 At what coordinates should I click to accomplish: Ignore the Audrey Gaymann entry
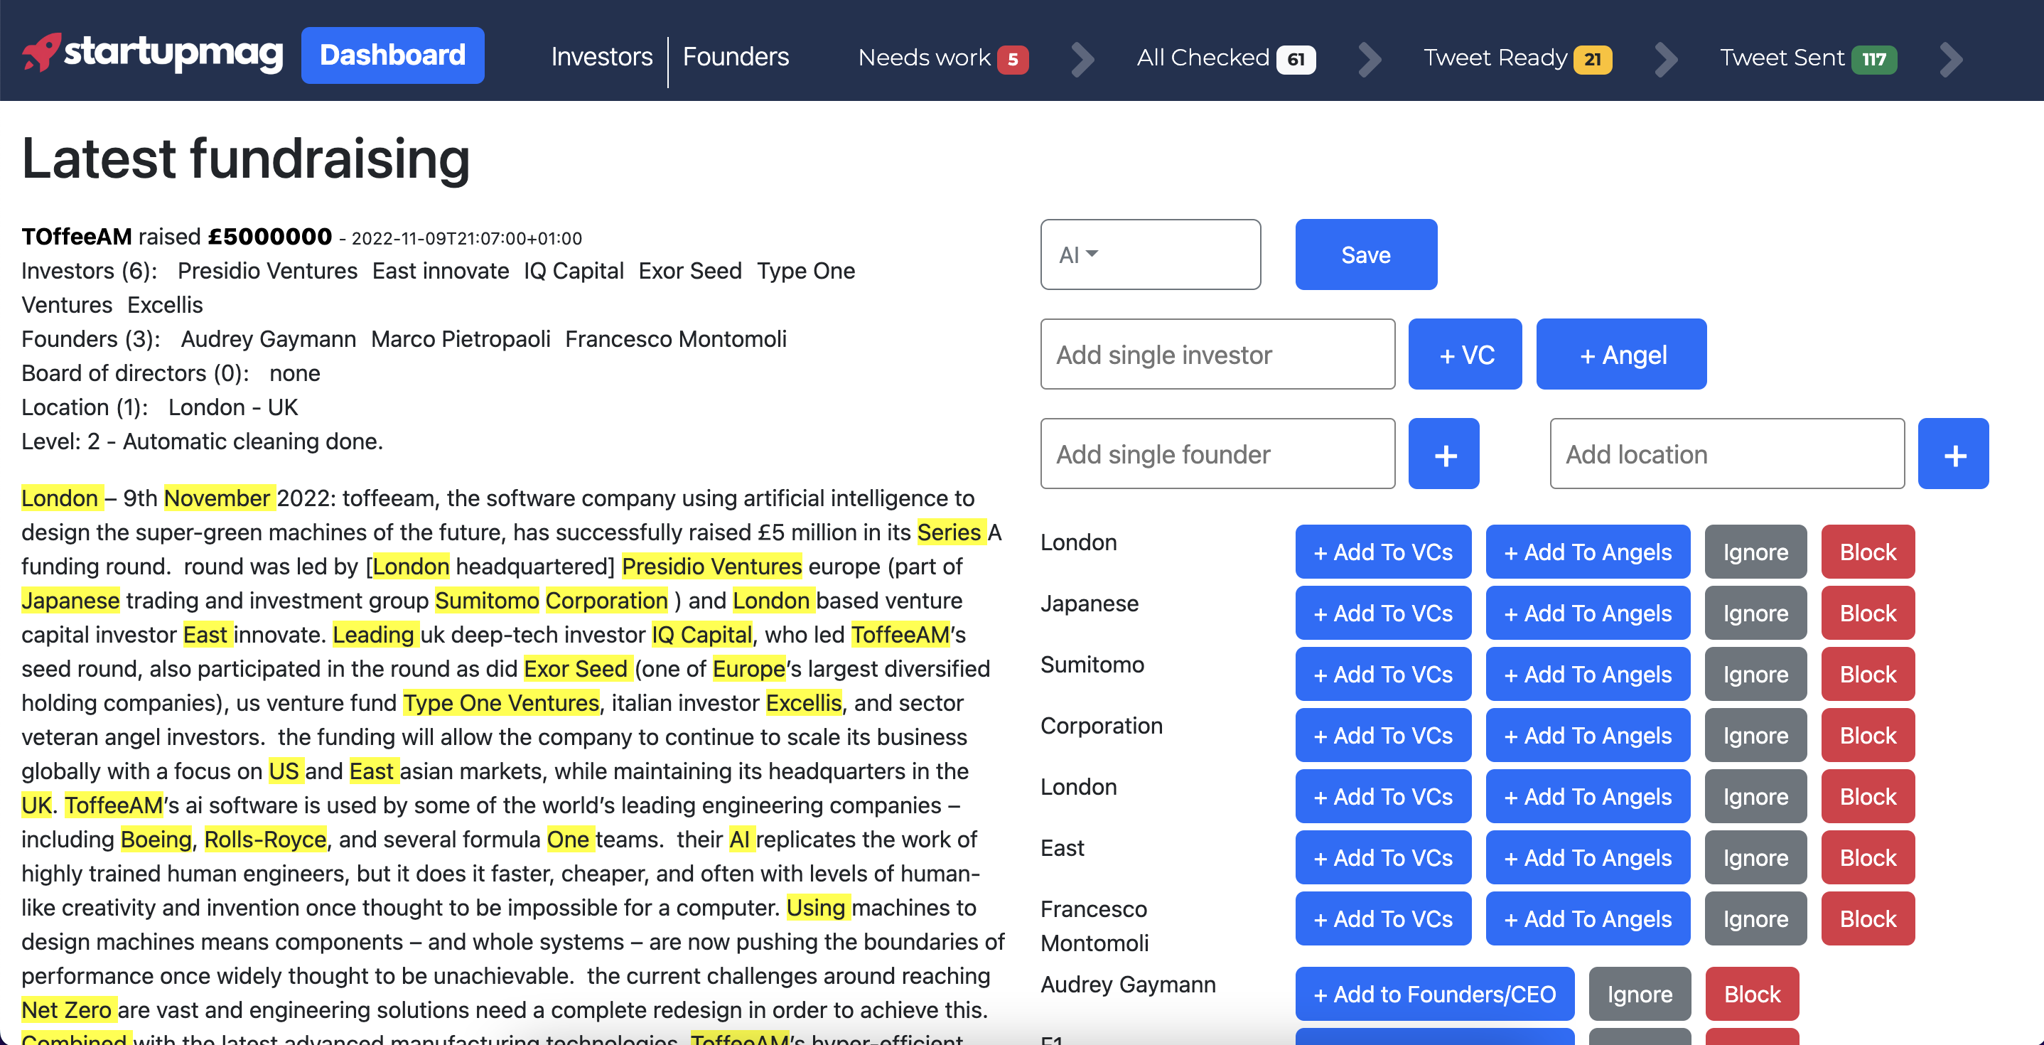(x=1640, y=995)
